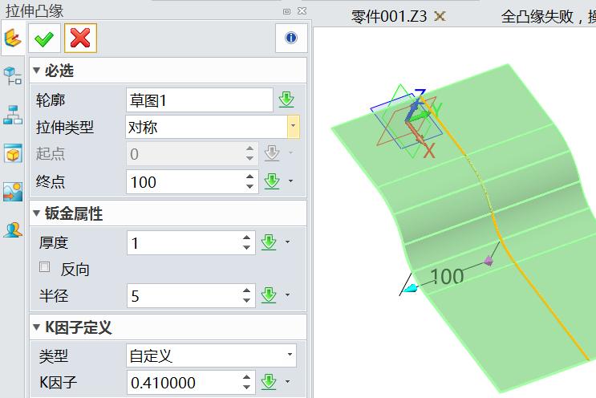Open the 类型 dropdown showing 自定义
Screen dimensions: 596x398
pyautogui.click(x=290, y=355)
